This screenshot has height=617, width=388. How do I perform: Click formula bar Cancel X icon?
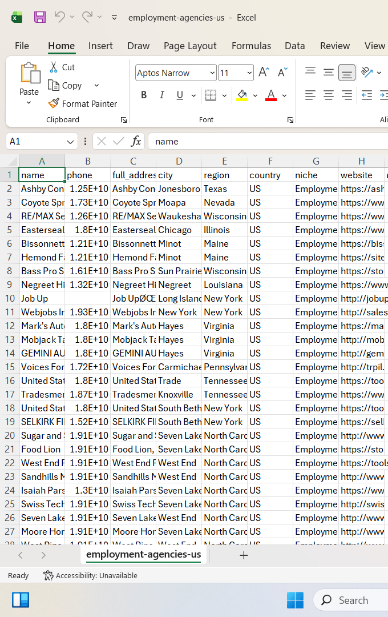click(x=102, y=141)
